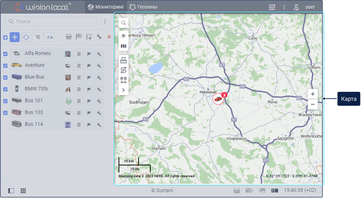Viewport: 361px width, 199px height.
Task: Click Alfa Romeo driver photo
Action: [x=68, y=54]
